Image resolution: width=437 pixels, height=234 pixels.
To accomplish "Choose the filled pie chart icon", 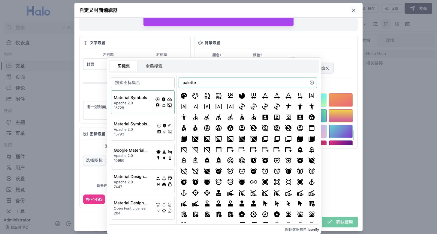I will click(x=242, y=96).
